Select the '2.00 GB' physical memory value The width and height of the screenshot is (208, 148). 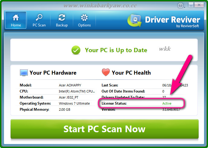click(x=65, y=109)
